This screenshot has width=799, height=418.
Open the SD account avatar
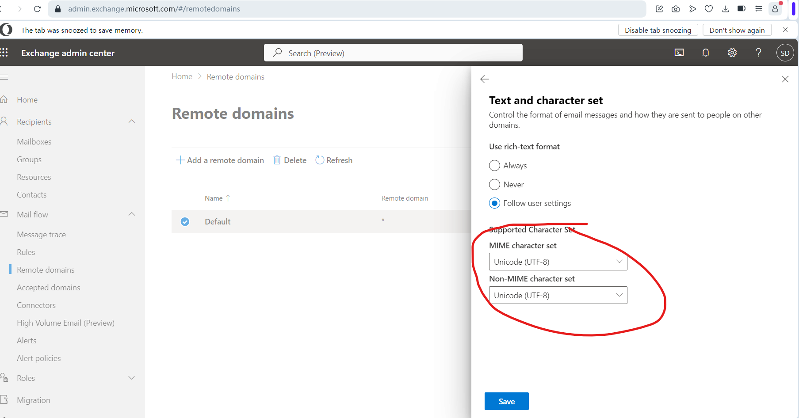click(785, 53)
